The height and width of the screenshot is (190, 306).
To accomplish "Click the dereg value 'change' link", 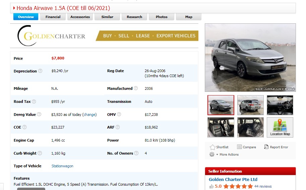I will 89,115.
